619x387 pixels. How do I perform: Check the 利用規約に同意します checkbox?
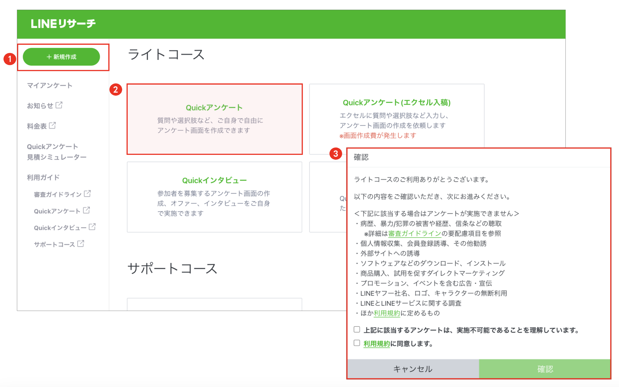pos(357,343)
